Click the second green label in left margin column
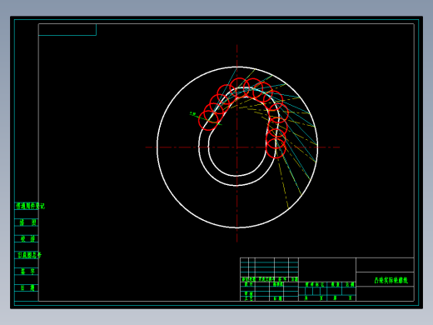This screenshot has width=433, height=325. click(x=27, y=222)
